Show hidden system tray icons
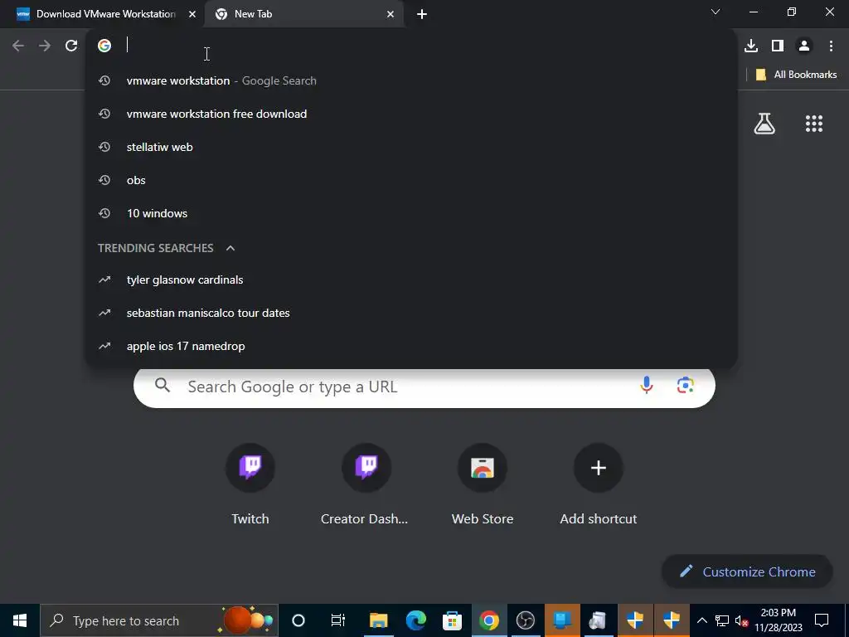 coord(701,620)
